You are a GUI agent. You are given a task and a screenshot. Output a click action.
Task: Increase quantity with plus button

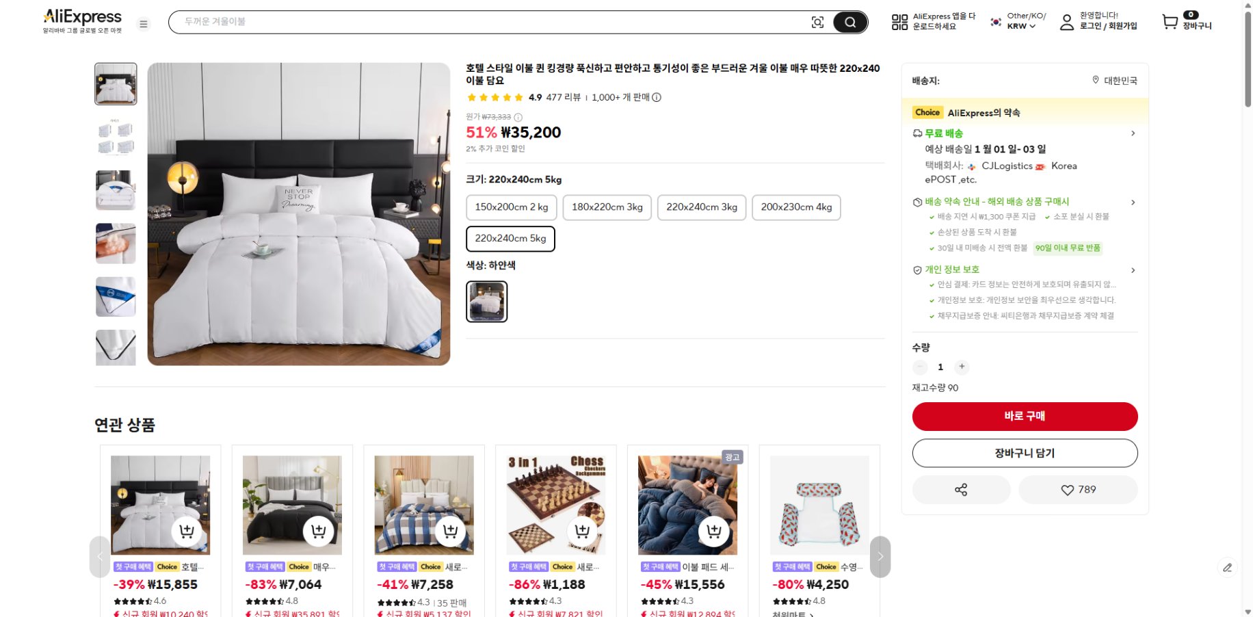[962, 367]
